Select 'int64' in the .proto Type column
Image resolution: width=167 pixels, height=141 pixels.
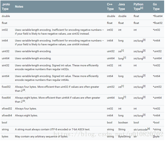point(5,40)
